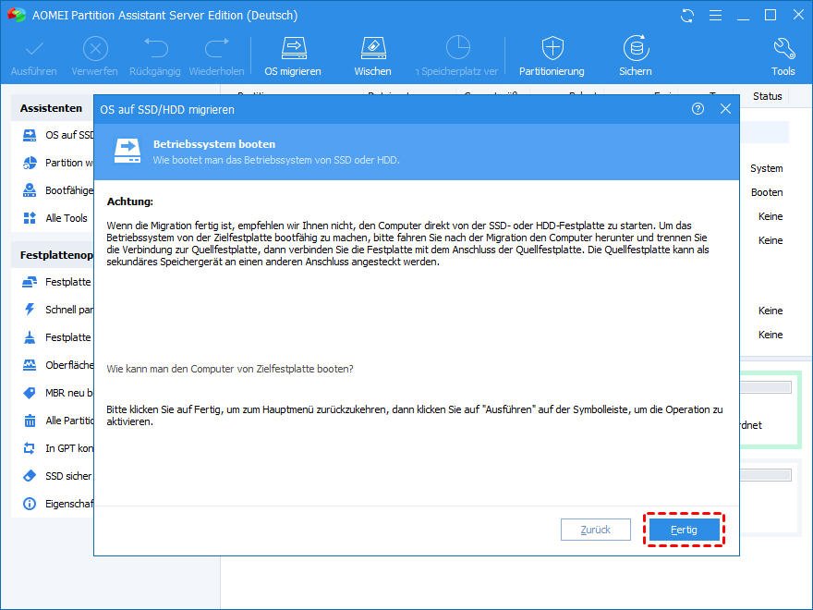Click the Fertig button
The image size is (813, 610).
pos(684,530)
